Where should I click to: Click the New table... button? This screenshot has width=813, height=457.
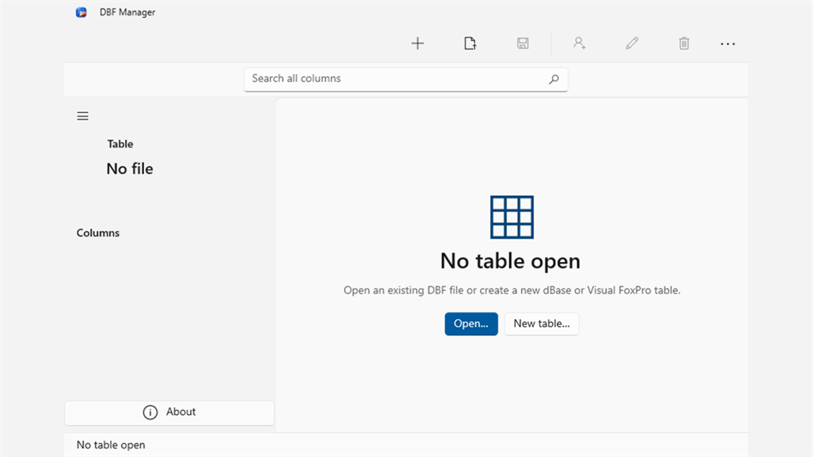tap(542, 323)
